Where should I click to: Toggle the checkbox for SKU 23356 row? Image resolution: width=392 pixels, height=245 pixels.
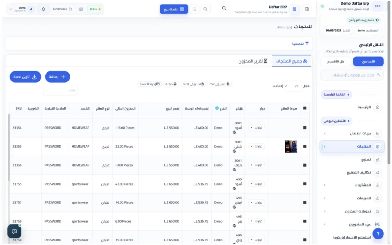(x=305, y=165)
